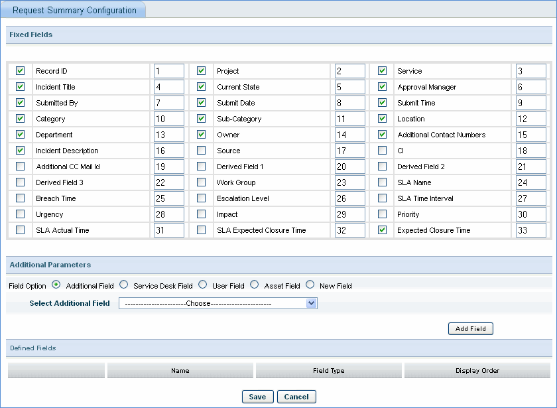Click the Display Order column header

click(x=477, y=371)
